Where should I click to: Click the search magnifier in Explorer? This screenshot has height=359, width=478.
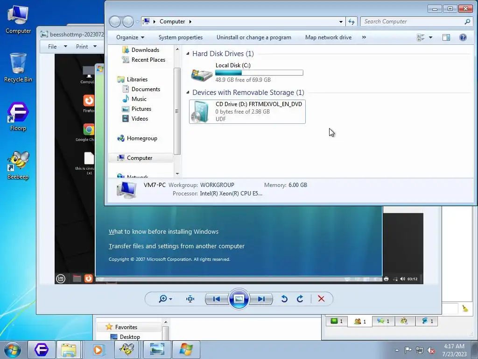467,22
